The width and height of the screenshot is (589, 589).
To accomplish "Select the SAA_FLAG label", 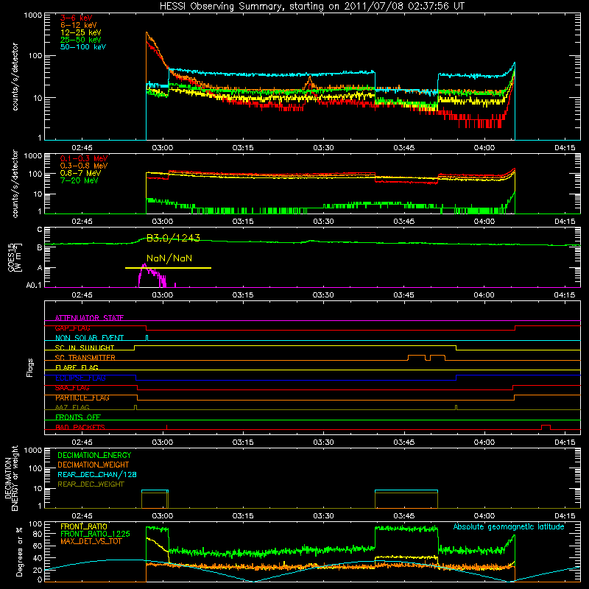I will pyautogui.click(x=72, y=388).
